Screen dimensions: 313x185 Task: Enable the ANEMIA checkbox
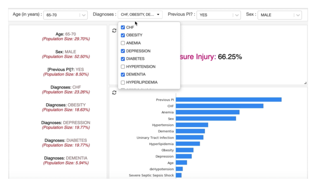123,43
